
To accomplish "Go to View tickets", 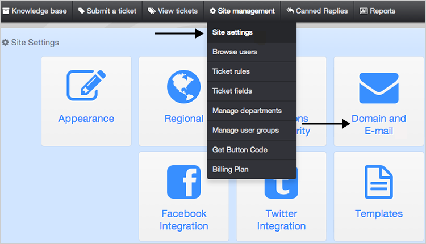I will coord(173,11).
